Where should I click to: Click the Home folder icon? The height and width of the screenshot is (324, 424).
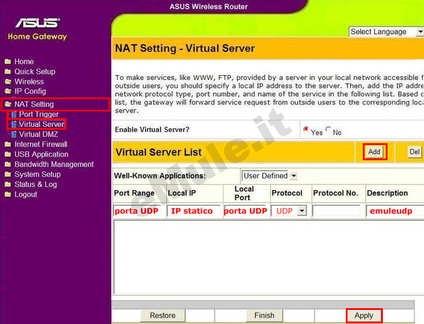point(8,62)
